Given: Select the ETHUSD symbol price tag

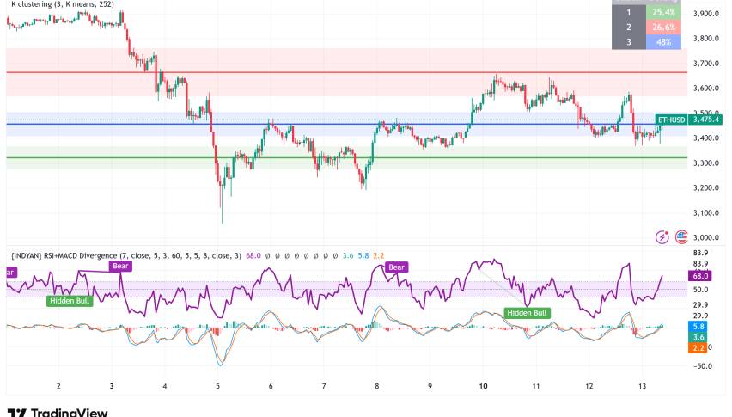Looking at the screenshot, I should pyautogui.click(x=670, y=120).
